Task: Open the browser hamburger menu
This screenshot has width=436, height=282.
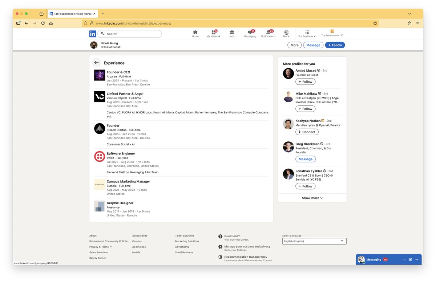Action: tap(418, 23)
